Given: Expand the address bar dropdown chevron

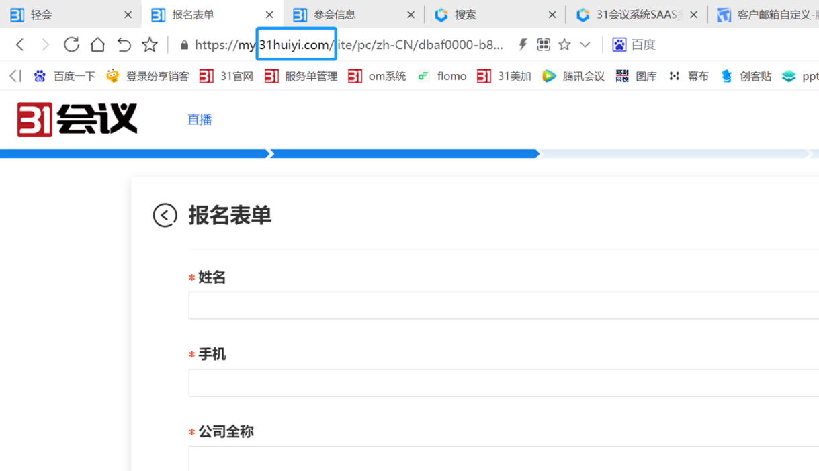Looking at the screenshot, I should [x=585, y=45].
